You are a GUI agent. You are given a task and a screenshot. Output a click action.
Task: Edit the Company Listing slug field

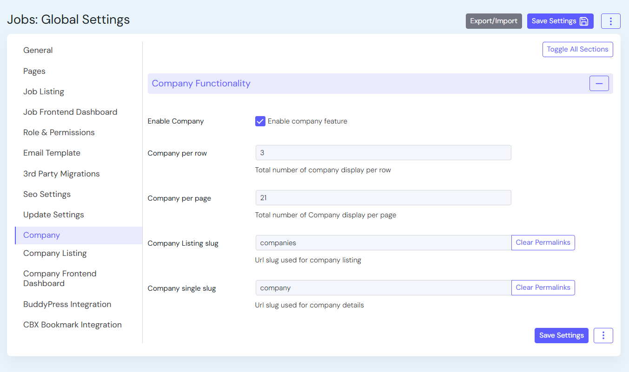[x=383, y=243]
